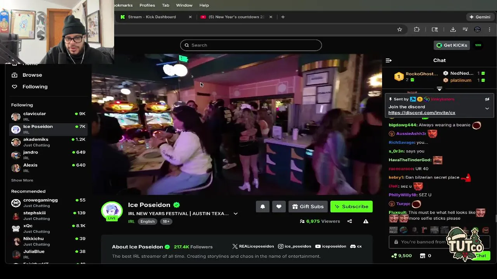Open Chrome downloads icon
The width and height of the screenshot is (497, 279).
[453, 29]
